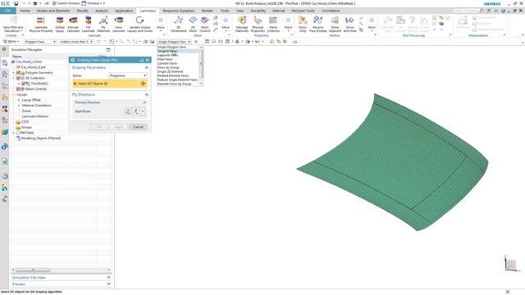Screen dimensions: 525x295
Task: Toggle the Polygon Geometry checkbox
Action: point(18,73)
